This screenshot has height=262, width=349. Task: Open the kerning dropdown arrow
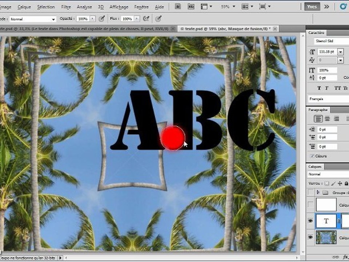(341, 60)
